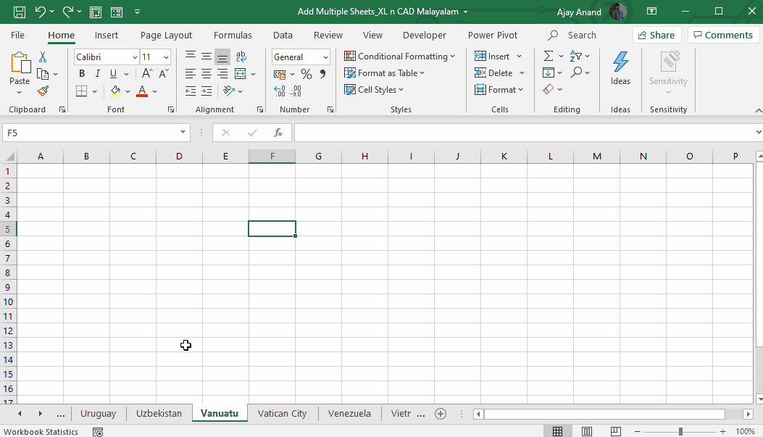
Task: Switch to Page Layout view
Action: pyautogui.click(x=587, y=432)
